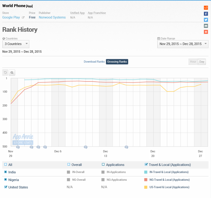Share the page on Twitter
211x198 pixels.
click(206, 20)
